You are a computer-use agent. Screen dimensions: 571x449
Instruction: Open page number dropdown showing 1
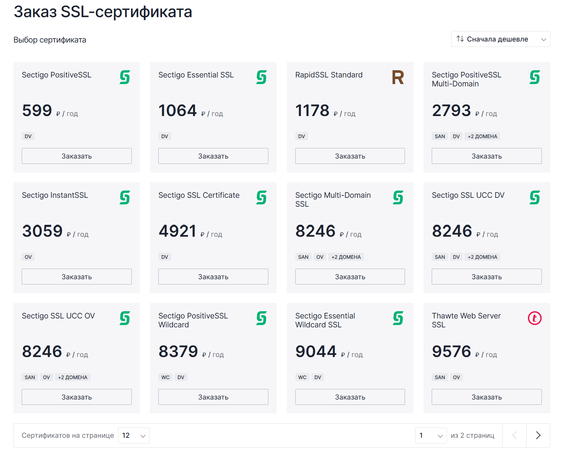(x=431, y=435)
